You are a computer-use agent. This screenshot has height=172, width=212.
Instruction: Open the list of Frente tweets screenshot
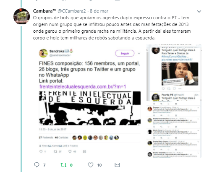[174, 129]
